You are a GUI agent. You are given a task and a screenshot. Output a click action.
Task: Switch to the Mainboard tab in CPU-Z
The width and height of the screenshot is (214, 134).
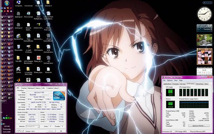[x=31, y=88]
